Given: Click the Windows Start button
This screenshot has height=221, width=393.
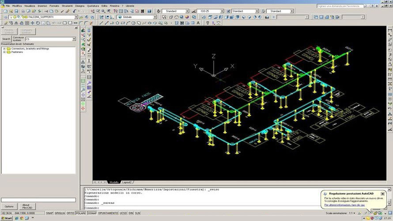Looking at the screenshot, I should pyautogui.click(x=7, y=218).
